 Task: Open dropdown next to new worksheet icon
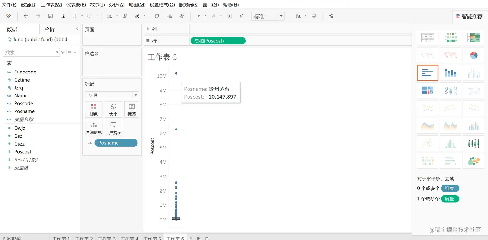pyautogui.click(x=117, y=16)
